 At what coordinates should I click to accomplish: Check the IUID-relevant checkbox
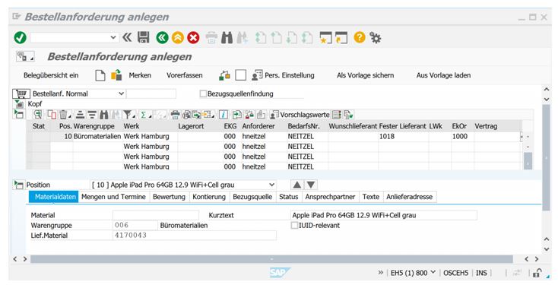(295, 225)
